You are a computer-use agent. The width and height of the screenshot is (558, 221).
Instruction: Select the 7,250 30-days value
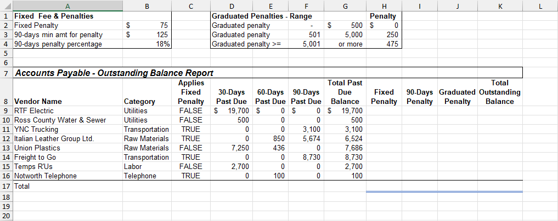232,148
